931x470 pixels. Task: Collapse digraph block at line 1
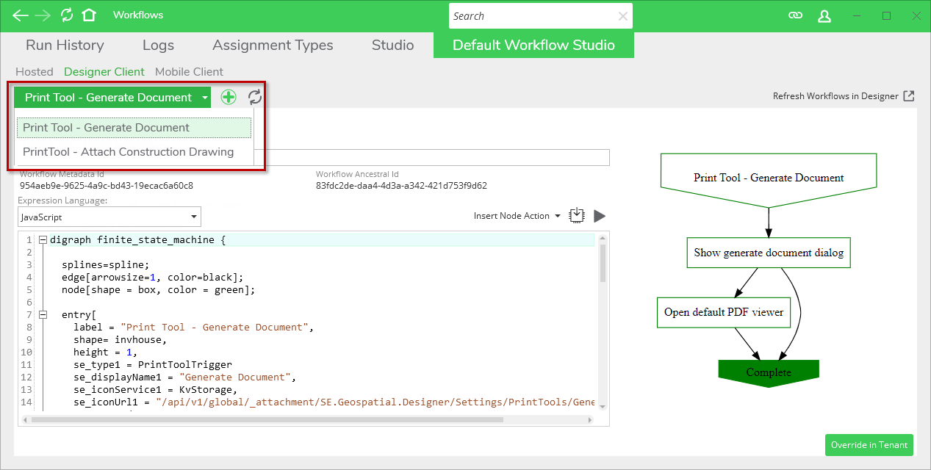click(x=43, y=239)
